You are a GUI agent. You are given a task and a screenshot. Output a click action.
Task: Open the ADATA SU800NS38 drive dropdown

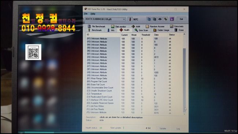105,19
